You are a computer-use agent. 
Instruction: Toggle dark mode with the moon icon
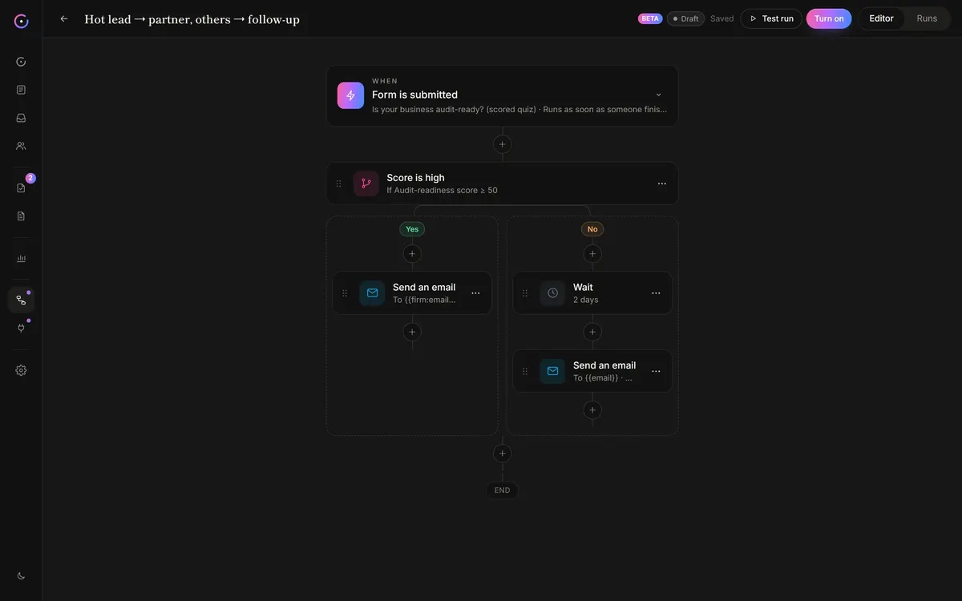pyautogui.click(x=21, y=575)
